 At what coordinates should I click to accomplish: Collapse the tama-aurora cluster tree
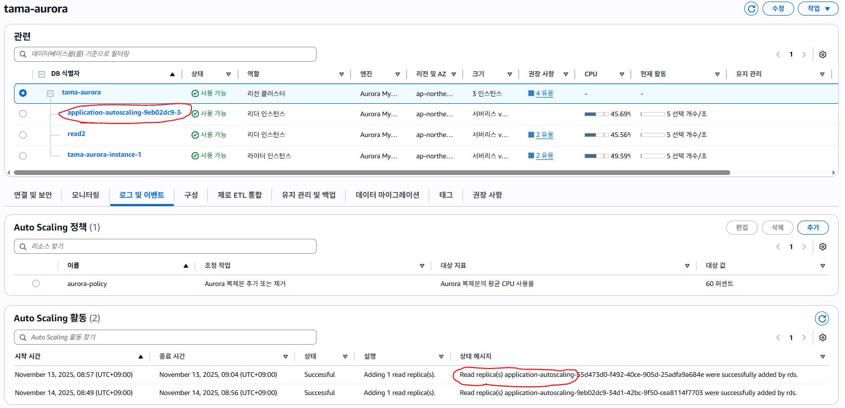coord(50,93)
